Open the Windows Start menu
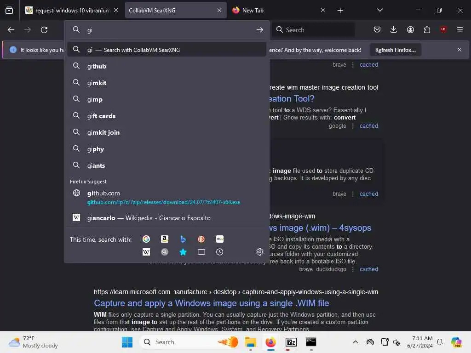This screenshot has height=353, width=471. pos(127,342)
